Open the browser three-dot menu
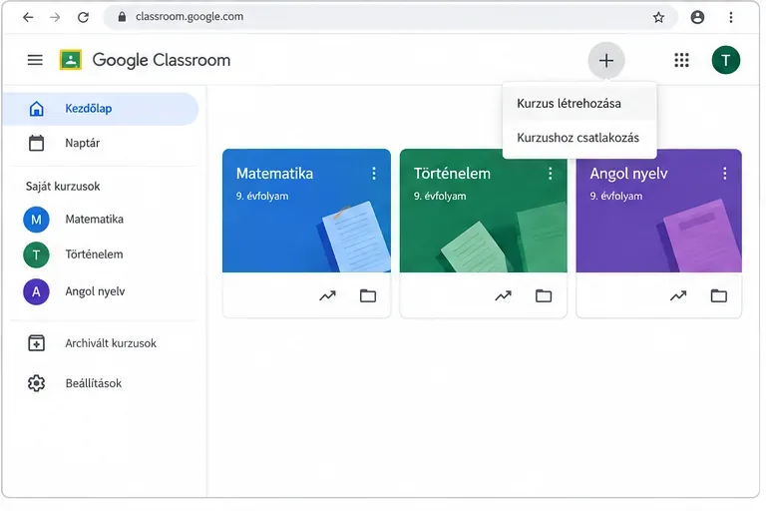The width and height of the screenshot is (766, 511). click(x=731, y=18)
